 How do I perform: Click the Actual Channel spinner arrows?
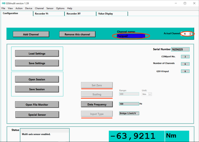tap(190, 34)
